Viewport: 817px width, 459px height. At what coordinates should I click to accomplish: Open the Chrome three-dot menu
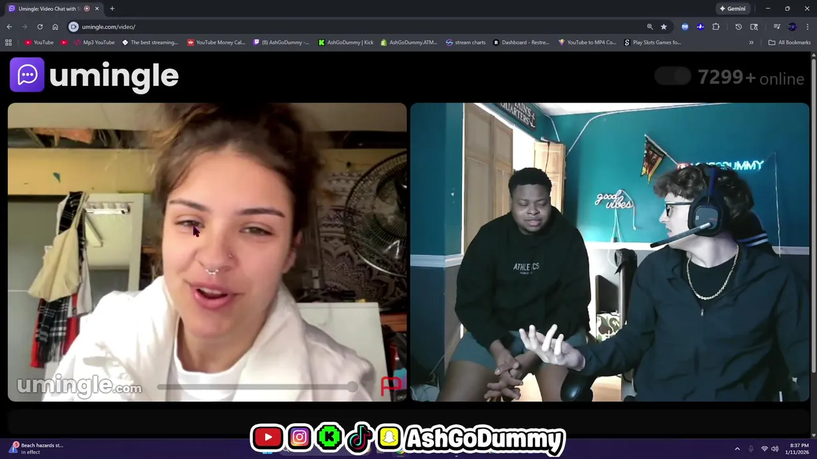(807, 27)
